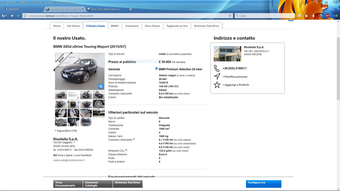Open the Cronologia menu
Screen dimensions: 340x191
click(36, 2)
